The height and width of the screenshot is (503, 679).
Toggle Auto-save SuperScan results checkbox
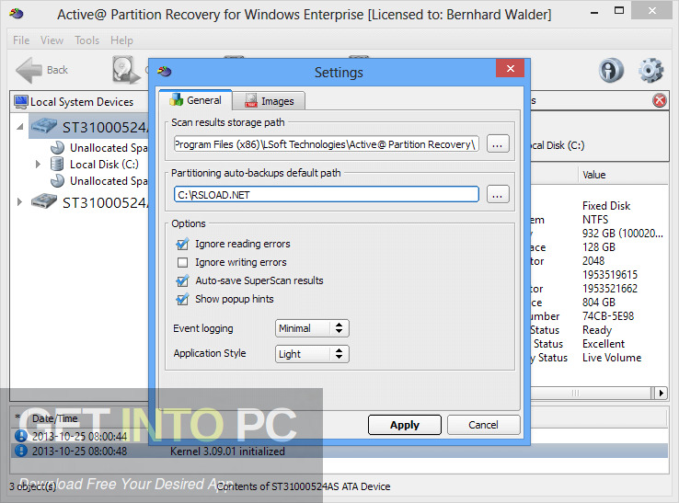[x=183, y=281]
